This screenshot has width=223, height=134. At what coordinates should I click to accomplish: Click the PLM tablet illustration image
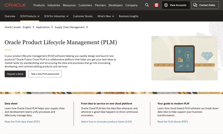coord(185,58)
